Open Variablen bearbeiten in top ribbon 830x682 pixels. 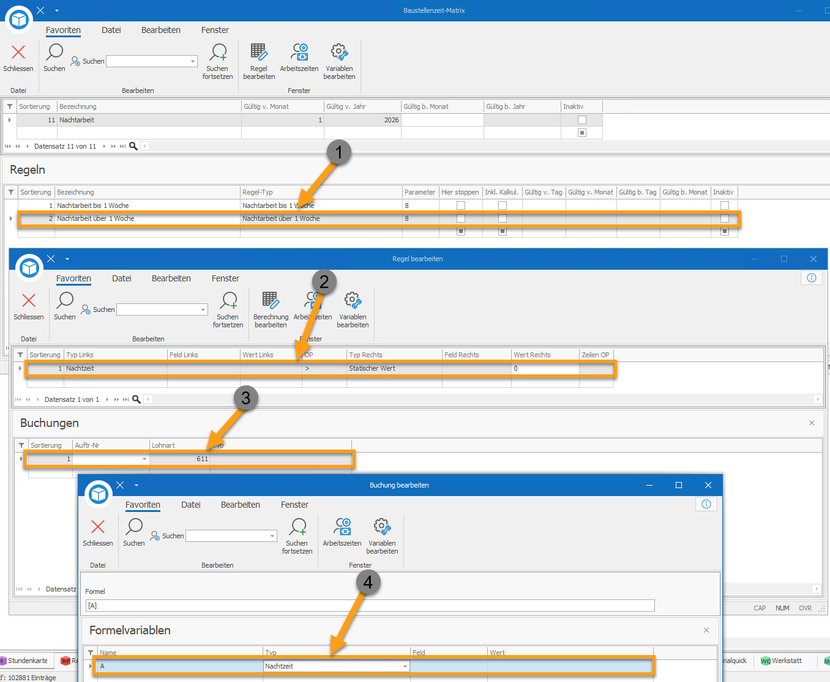339,61
